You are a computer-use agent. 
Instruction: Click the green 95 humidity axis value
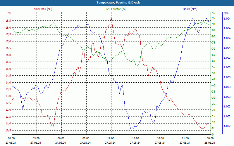point(214,18)
